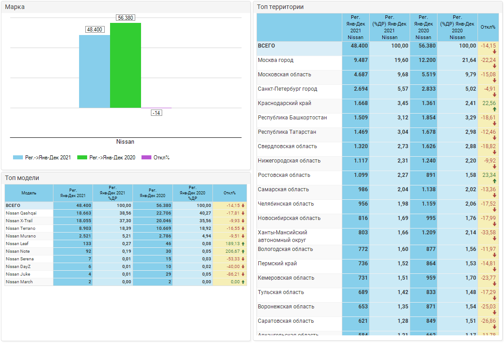Click red down arrow in Nissan Juke row
Image resolution: width=504 pixels, height=356 pixels.
[243, 274]
